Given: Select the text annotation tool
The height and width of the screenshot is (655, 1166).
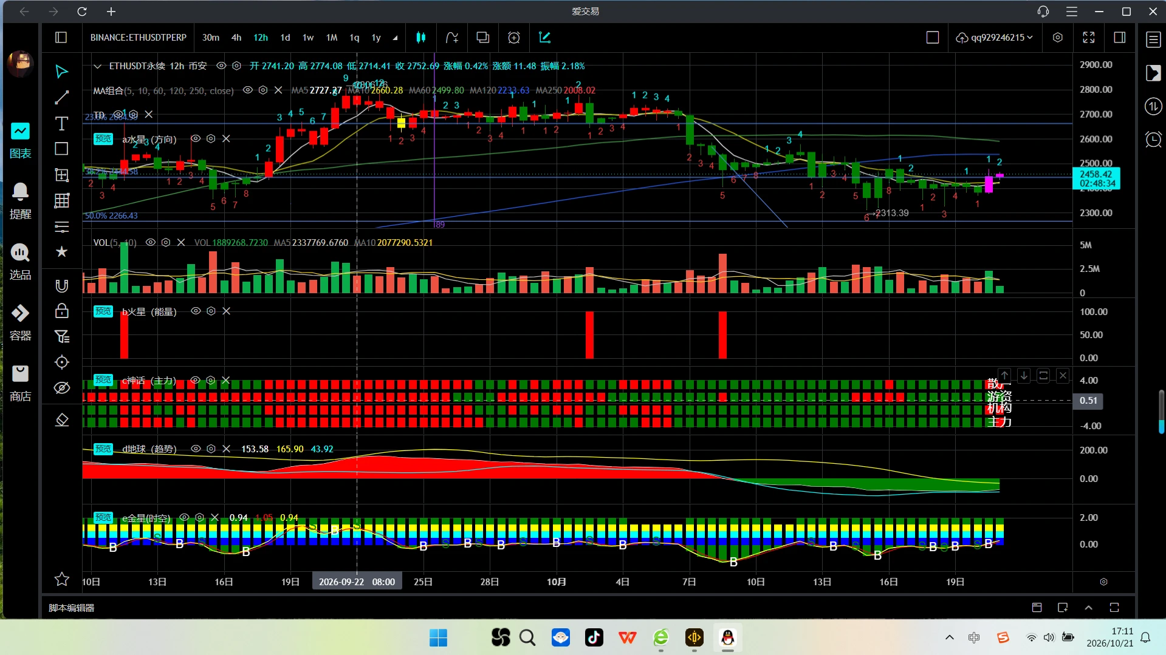Looking at the screenshot, I should [61, 124].
